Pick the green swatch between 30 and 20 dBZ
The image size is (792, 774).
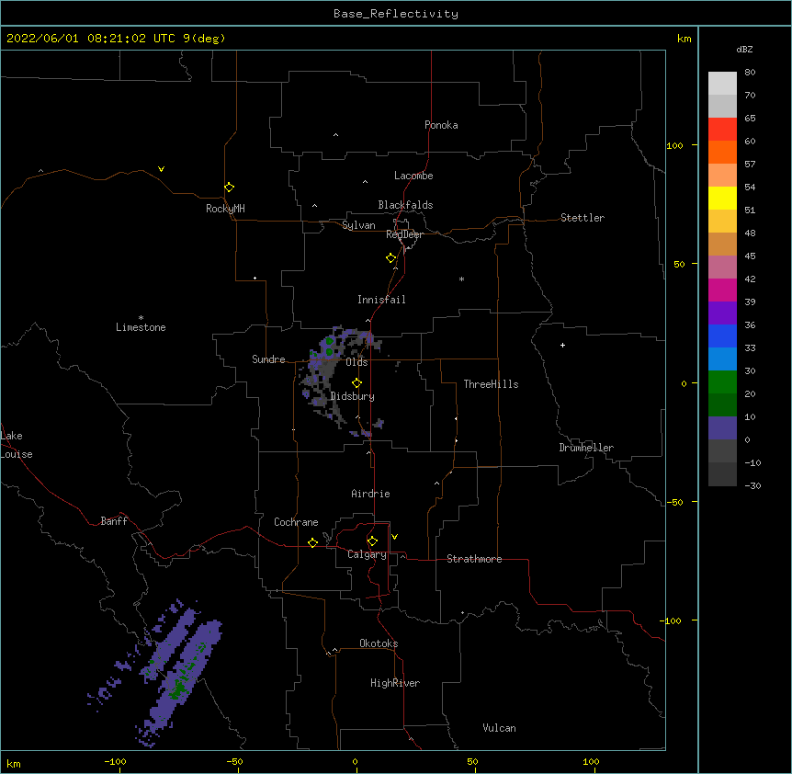click(722, 382)
